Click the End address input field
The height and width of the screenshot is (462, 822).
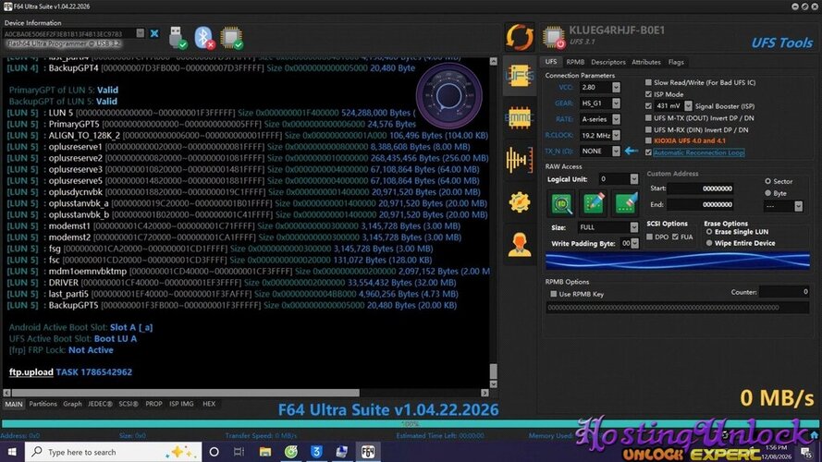click(700, 205)
